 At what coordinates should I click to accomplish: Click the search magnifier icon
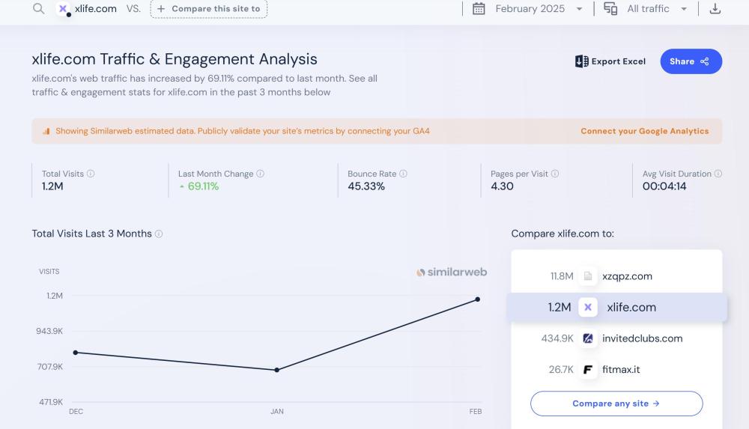coord(38,9)
